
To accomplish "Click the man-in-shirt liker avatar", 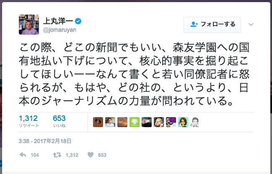I will [x=110, y=122].
